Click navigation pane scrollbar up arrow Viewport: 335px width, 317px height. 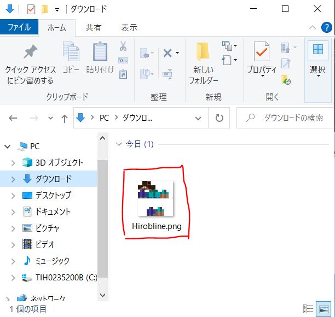102,138
